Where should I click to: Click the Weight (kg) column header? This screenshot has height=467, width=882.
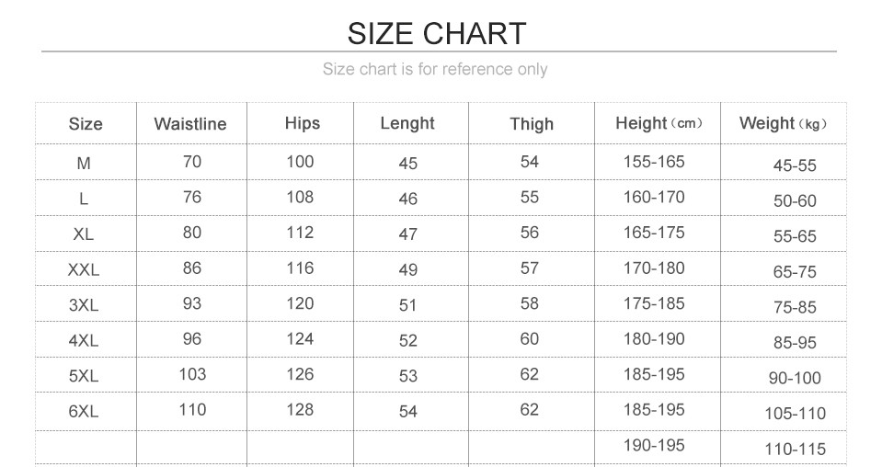coord(783,124)
